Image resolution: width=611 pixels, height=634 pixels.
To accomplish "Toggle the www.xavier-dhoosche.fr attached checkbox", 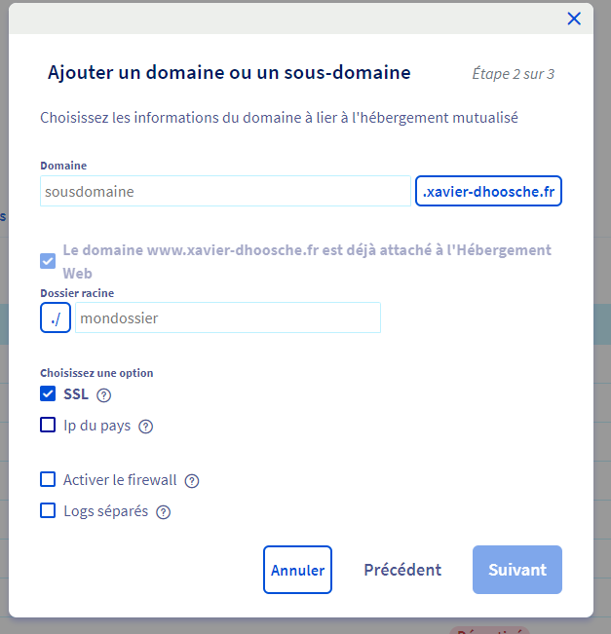I will [x=48, y=261].
